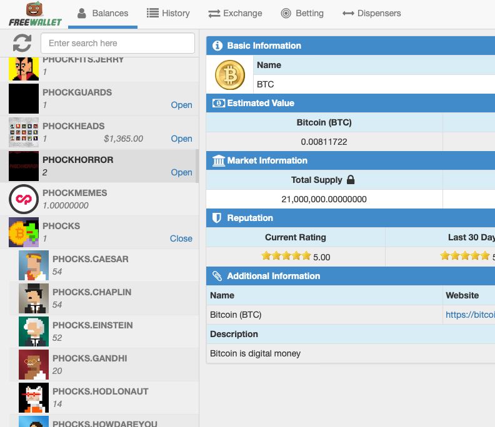Switch to the Dispensers tab

(372, 14)
